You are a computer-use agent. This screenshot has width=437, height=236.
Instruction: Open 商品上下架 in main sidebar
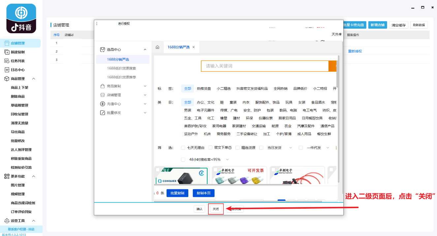19,88
